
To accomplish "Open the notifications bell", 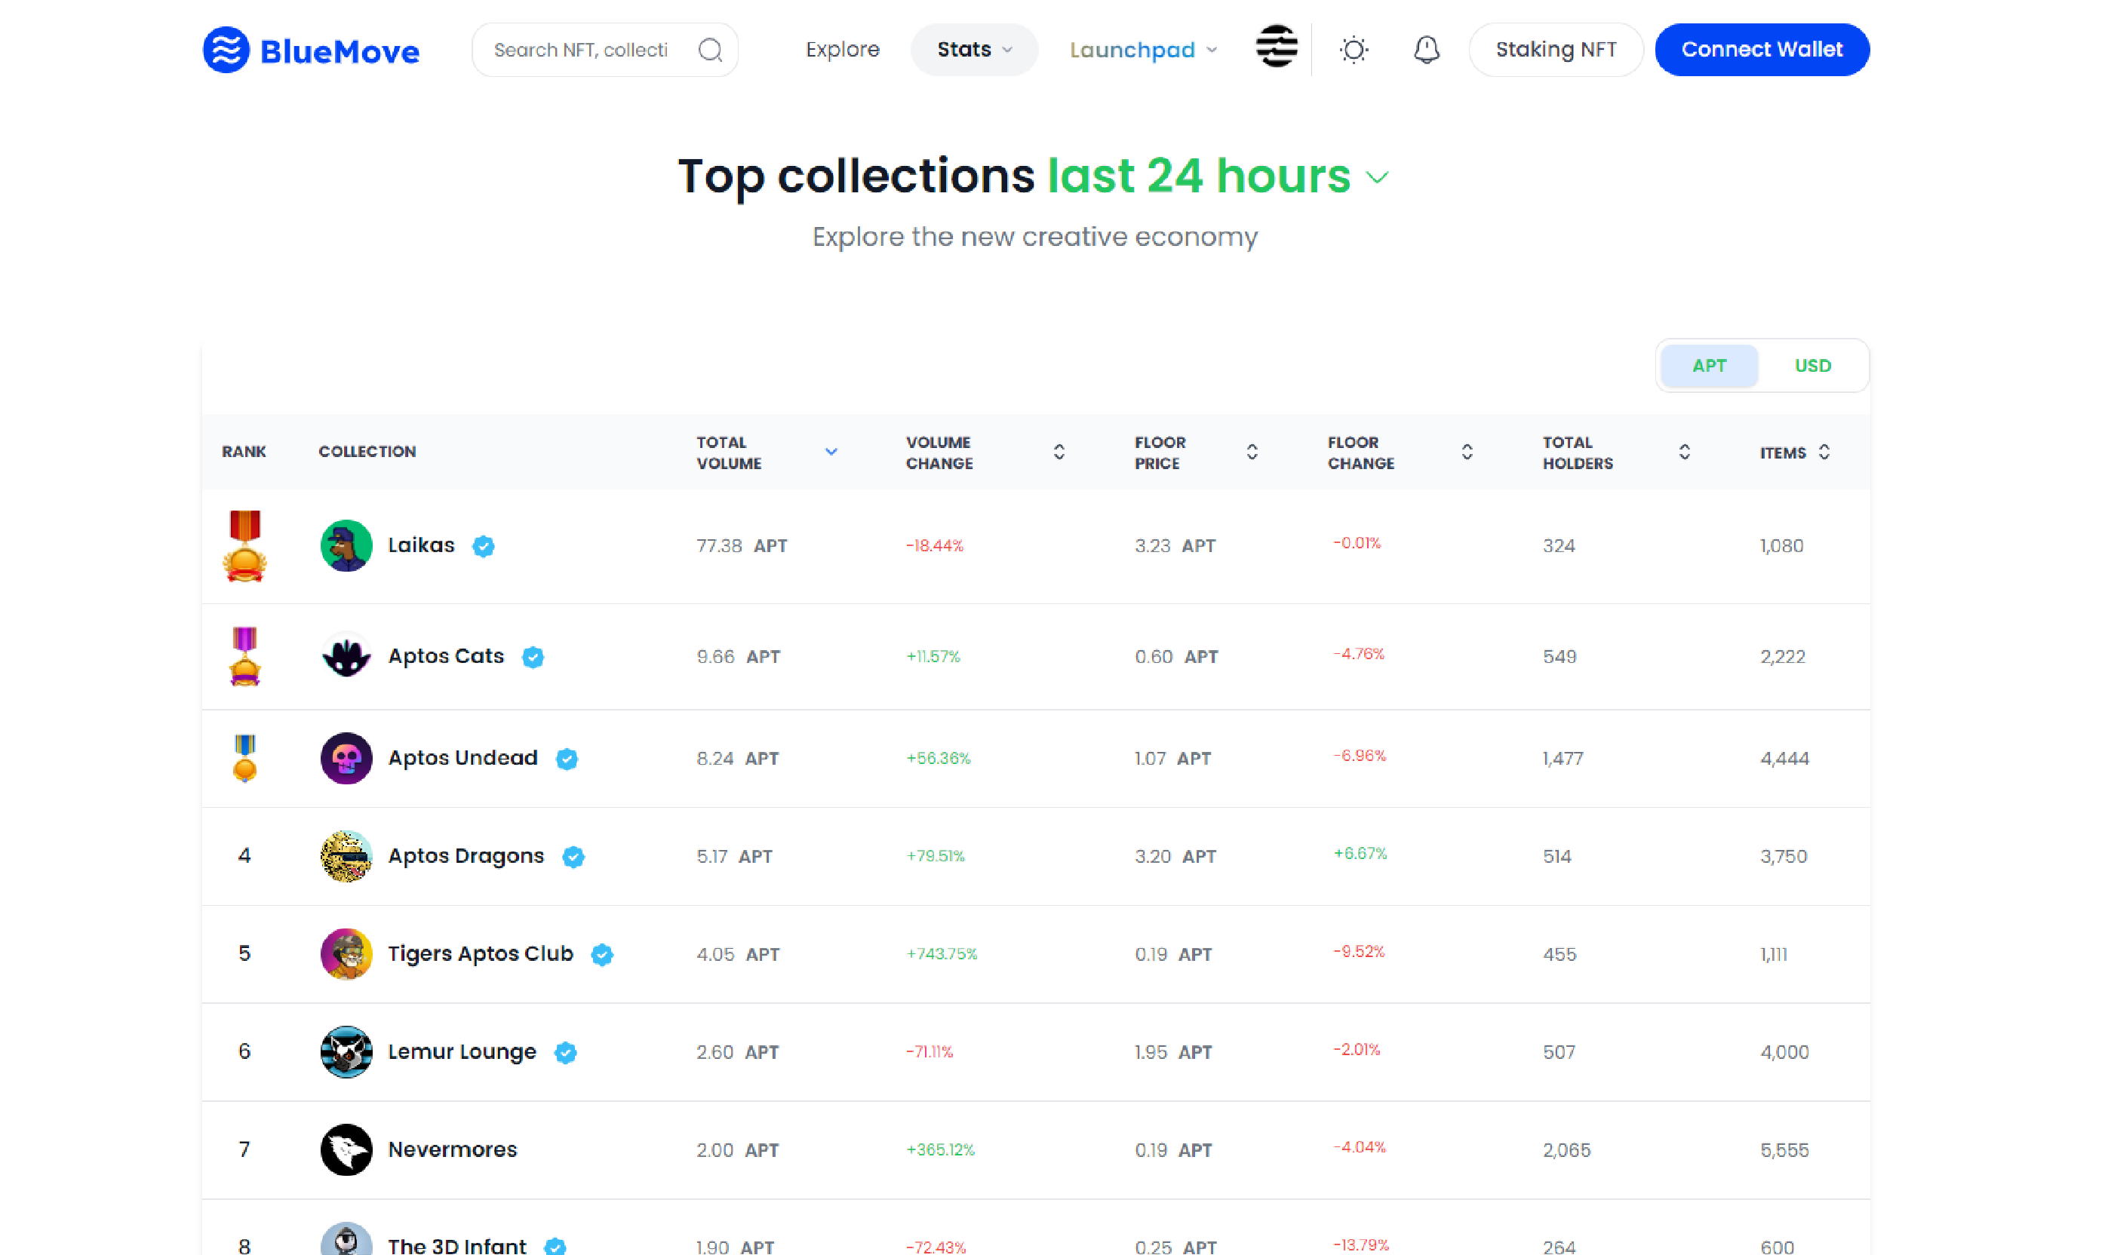I will coord(1427,50).
